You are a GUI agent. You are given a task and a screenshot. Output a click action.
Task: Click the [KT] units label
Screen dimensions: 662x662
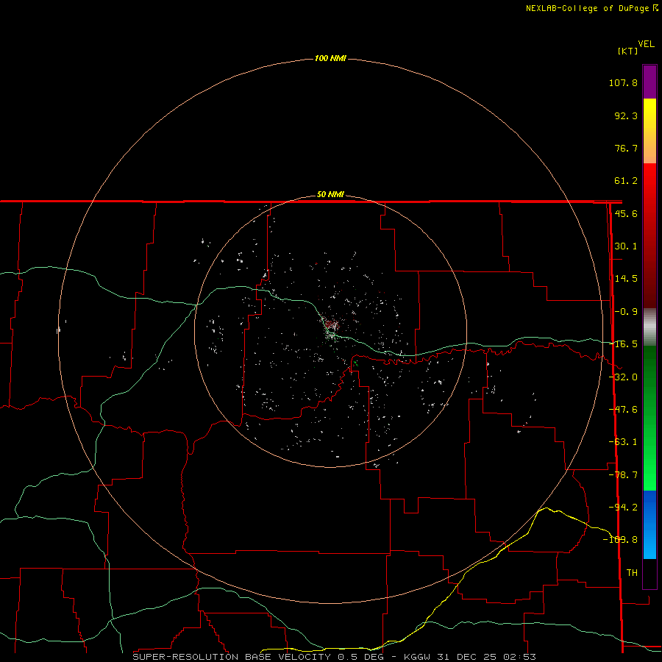(628, 51)
